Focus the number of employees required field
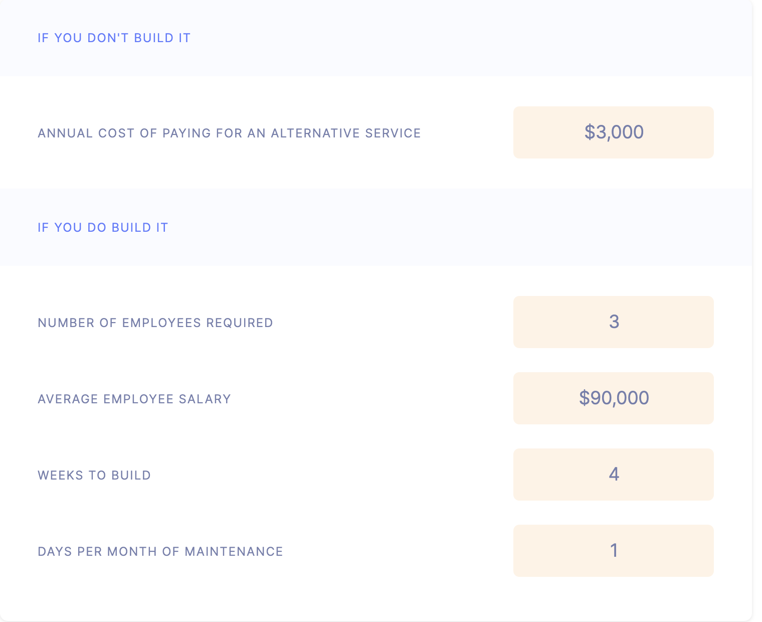The image size is (762, 622). (613, 322)
